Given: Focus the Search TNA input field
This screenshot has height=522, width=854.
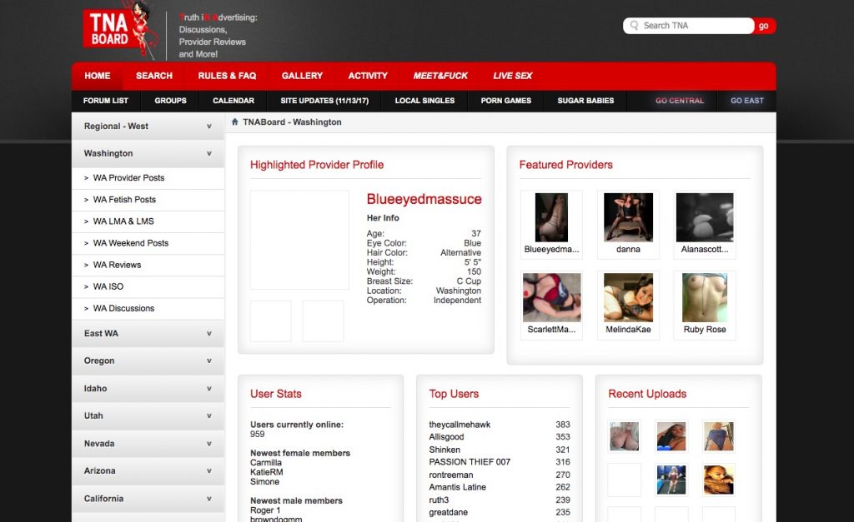Looking at the screenshot, I should click(x=688, y=26).
